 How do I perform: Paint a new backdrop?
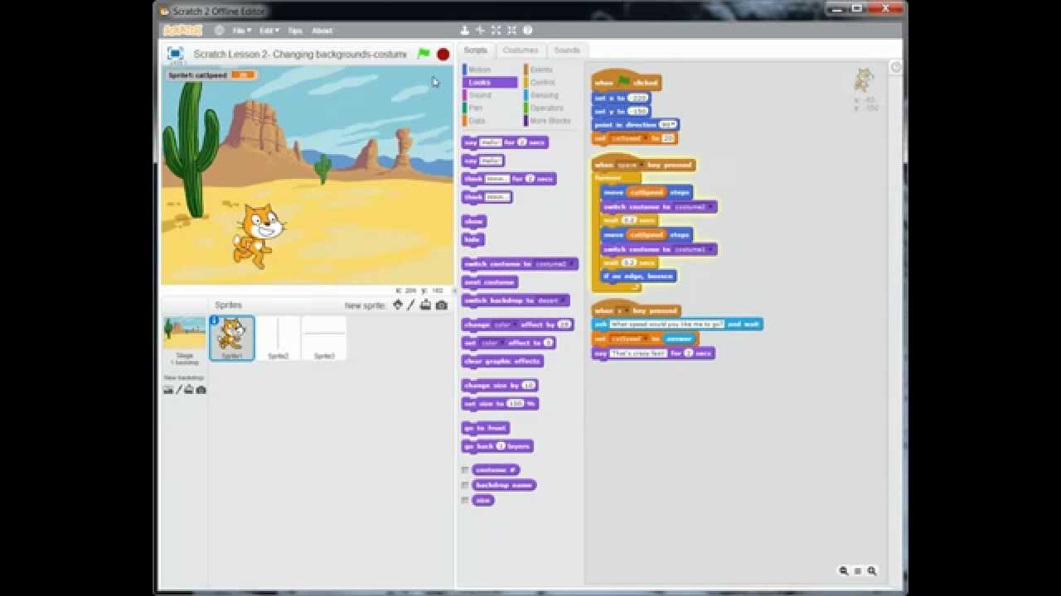click(x=178, y=390)
